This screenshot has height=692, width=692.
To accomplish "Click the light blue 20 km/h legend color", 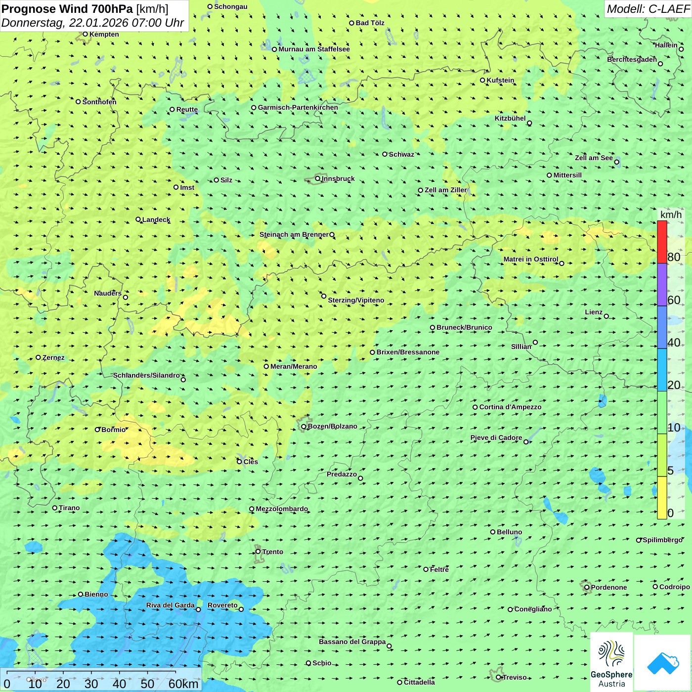I will tap(662, 370).
